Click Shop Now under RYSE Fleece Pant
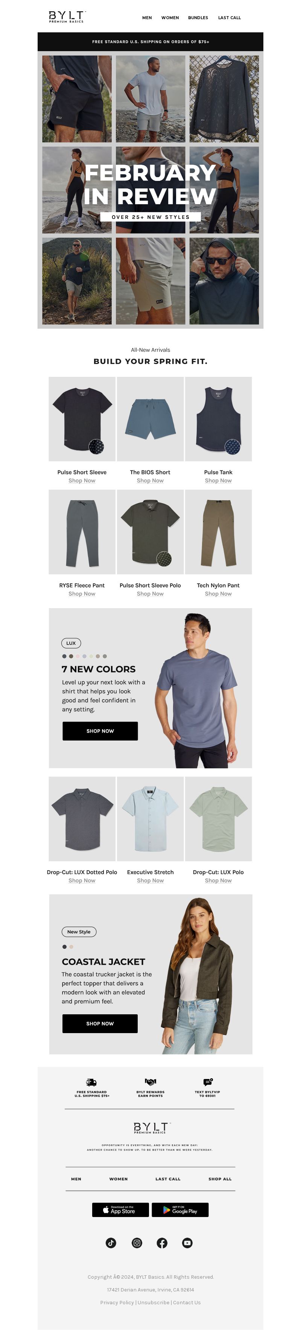The width and height of the screenshot is (301, 1340). coord(82,593)
